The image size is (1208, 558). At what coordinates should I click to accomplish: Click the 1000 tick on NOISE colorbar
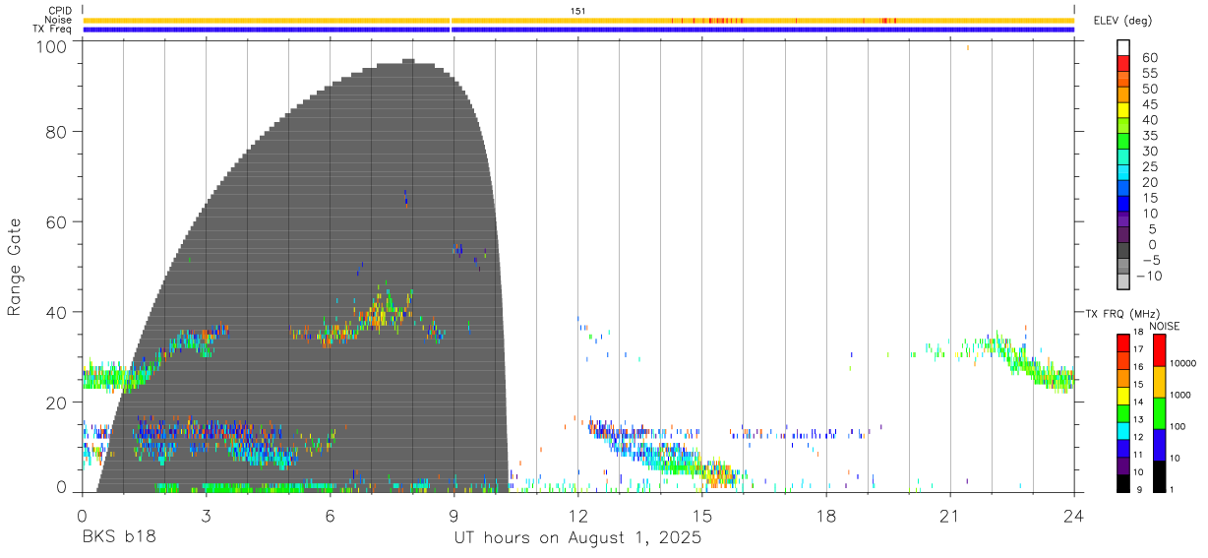tap(1181, 394)
